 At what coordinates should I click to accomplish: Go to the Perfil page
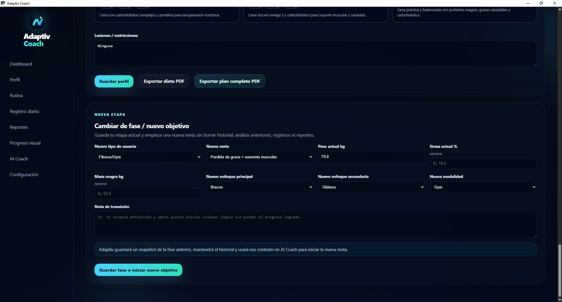tap(15, 80)
